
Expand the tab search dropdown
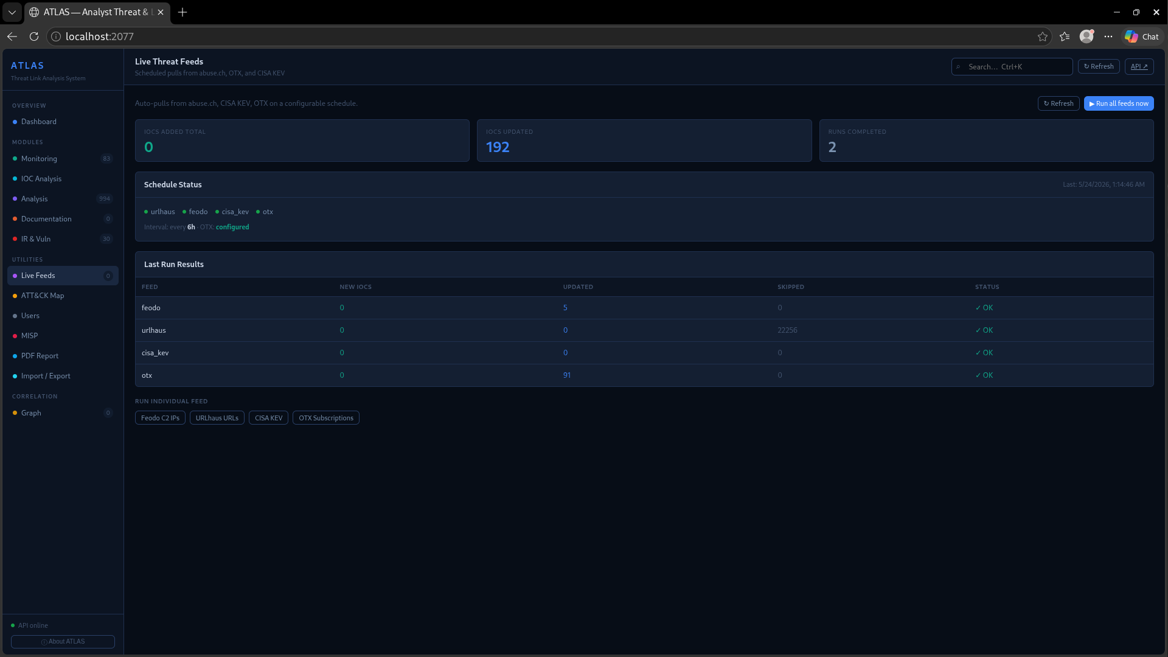tap(12, 12)
